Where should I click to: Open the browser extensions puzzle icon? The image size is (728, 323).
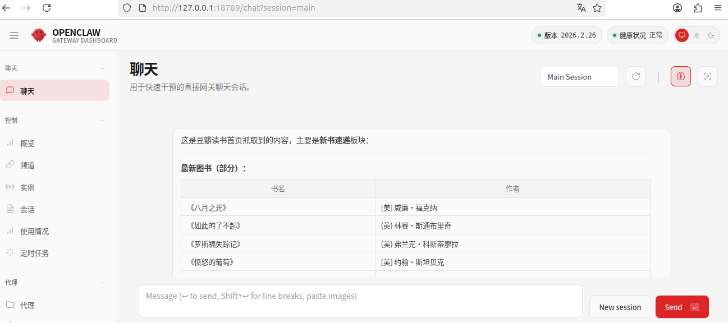(x=698, y=8)
